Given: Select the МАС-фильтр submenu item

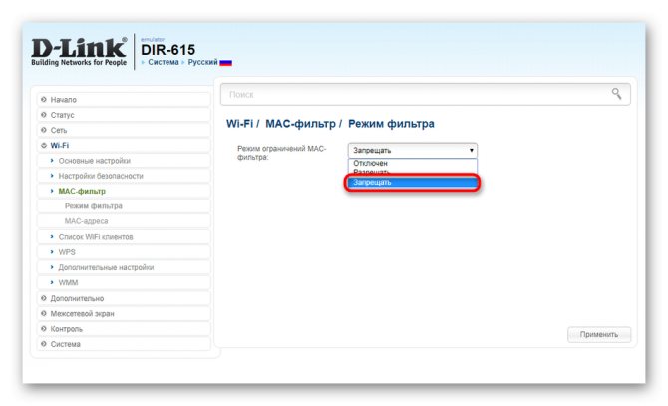Looking at the screenshot, I should click(x=124, y=191).
